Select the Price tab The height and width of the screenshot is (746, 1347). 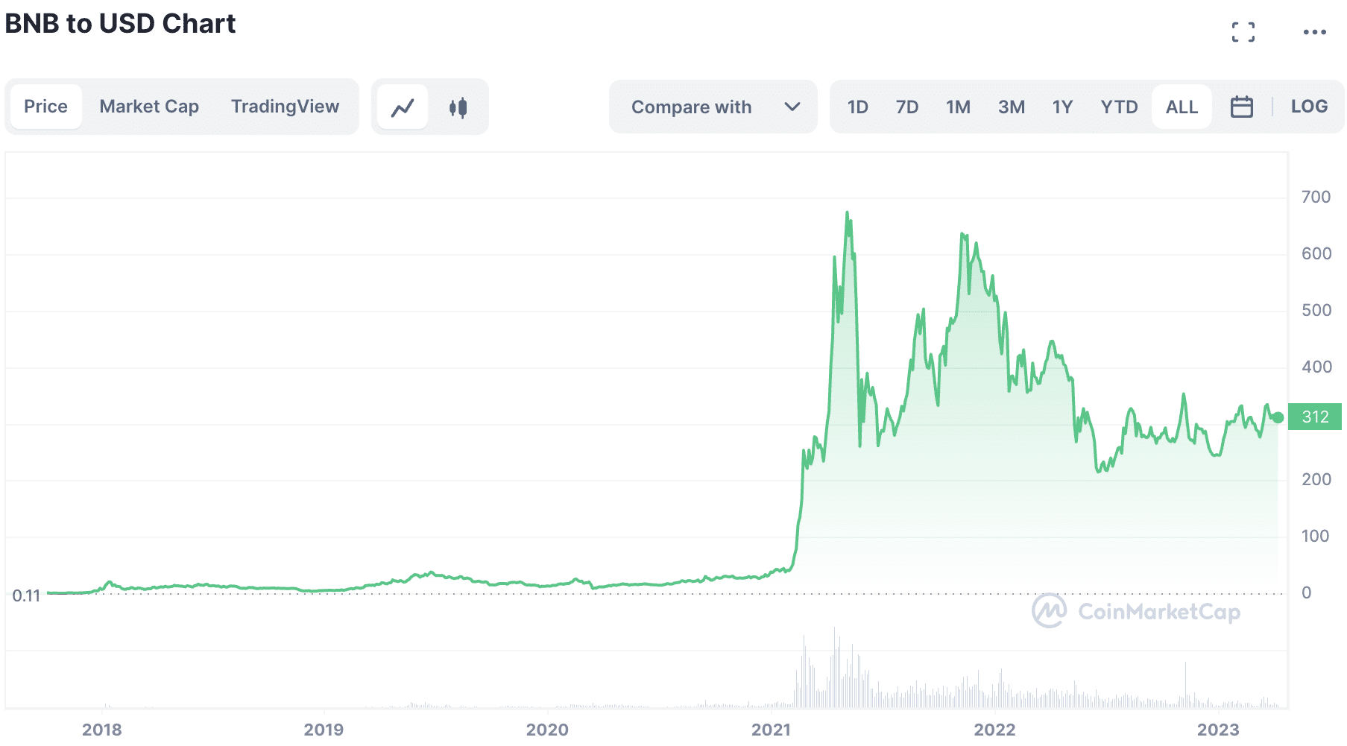46,107
